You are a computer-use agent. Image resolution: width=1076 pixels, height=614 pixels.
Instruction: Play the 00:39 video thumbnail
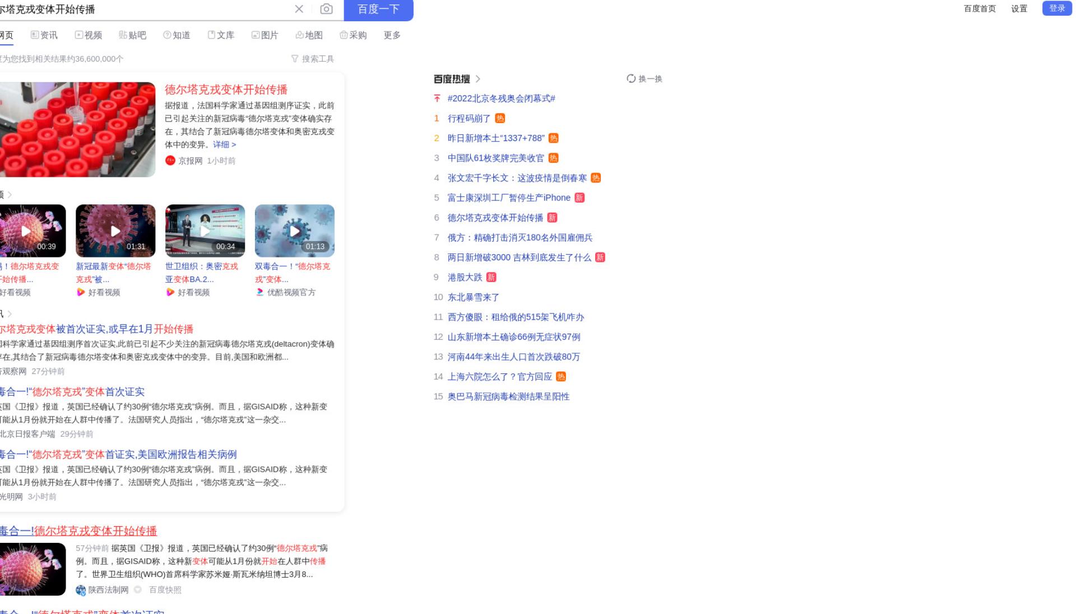tap(33, 231)
